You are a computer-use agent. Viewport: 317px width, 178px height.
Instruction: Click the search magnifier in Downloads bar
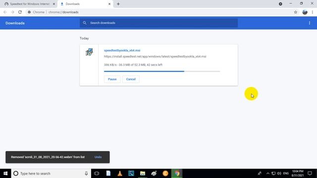click(x=85, y=23)
